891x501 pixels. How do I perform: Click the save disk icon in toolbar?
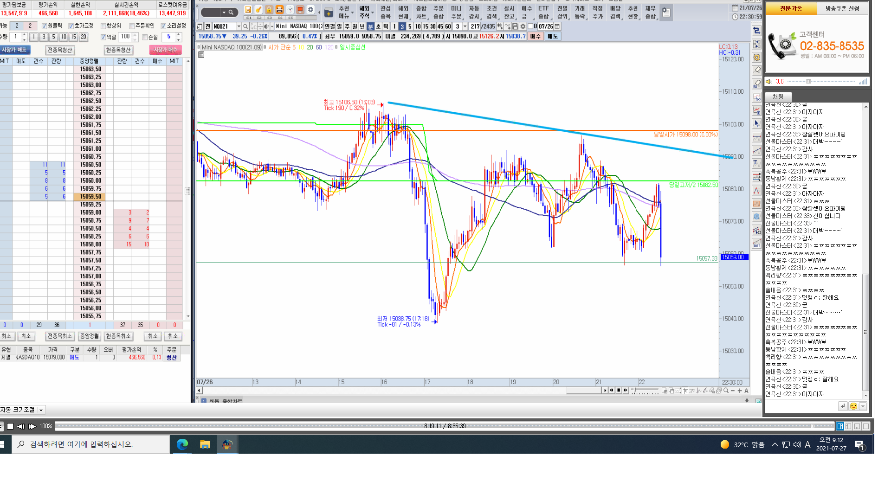click(x=248, y=10)
